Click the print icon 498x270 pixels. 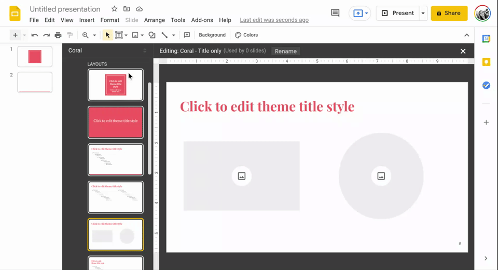pos(58,35)
